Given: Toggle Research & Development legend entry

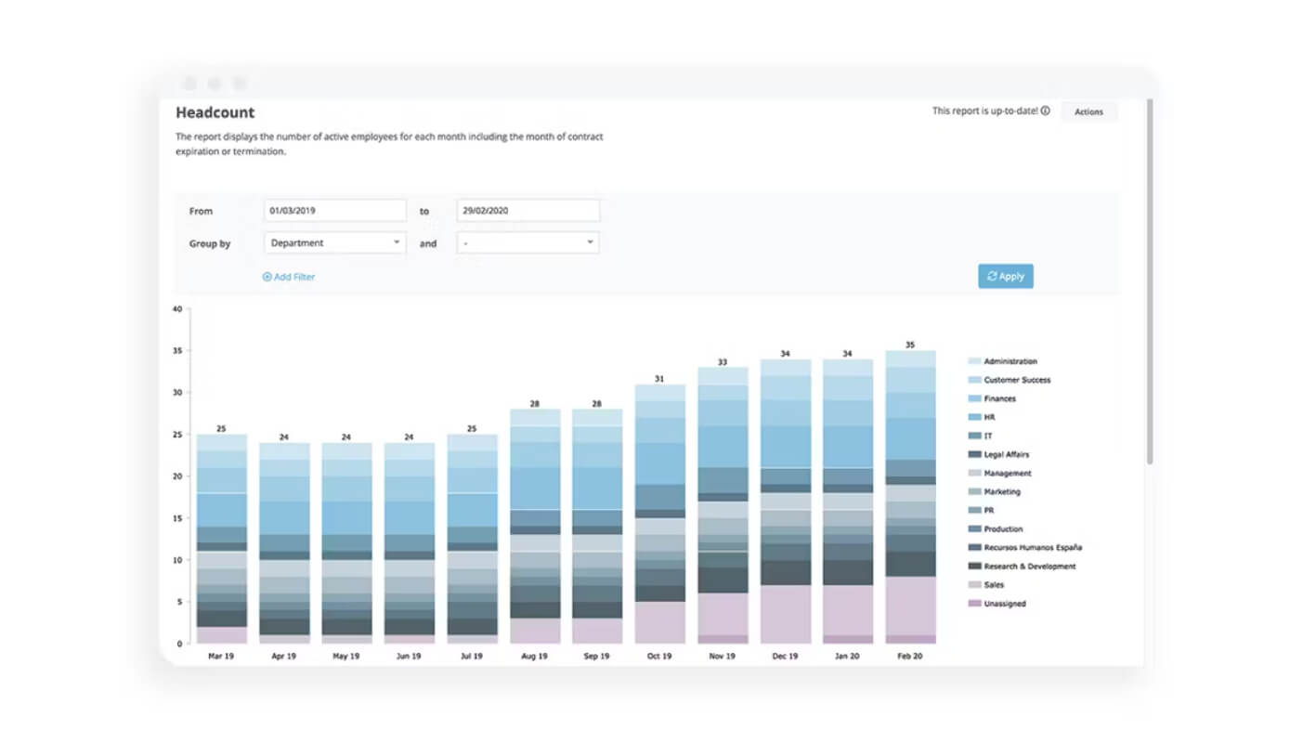Looking at the screenshot, I should 1023,567.
